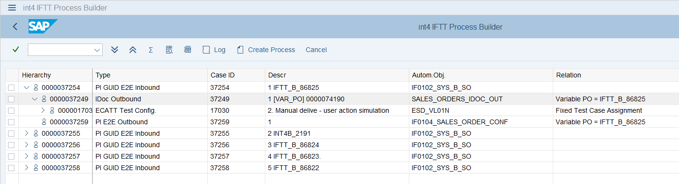
Task: Select cell 'Fixed Test Case Assignment'
Action: point(616,110)
